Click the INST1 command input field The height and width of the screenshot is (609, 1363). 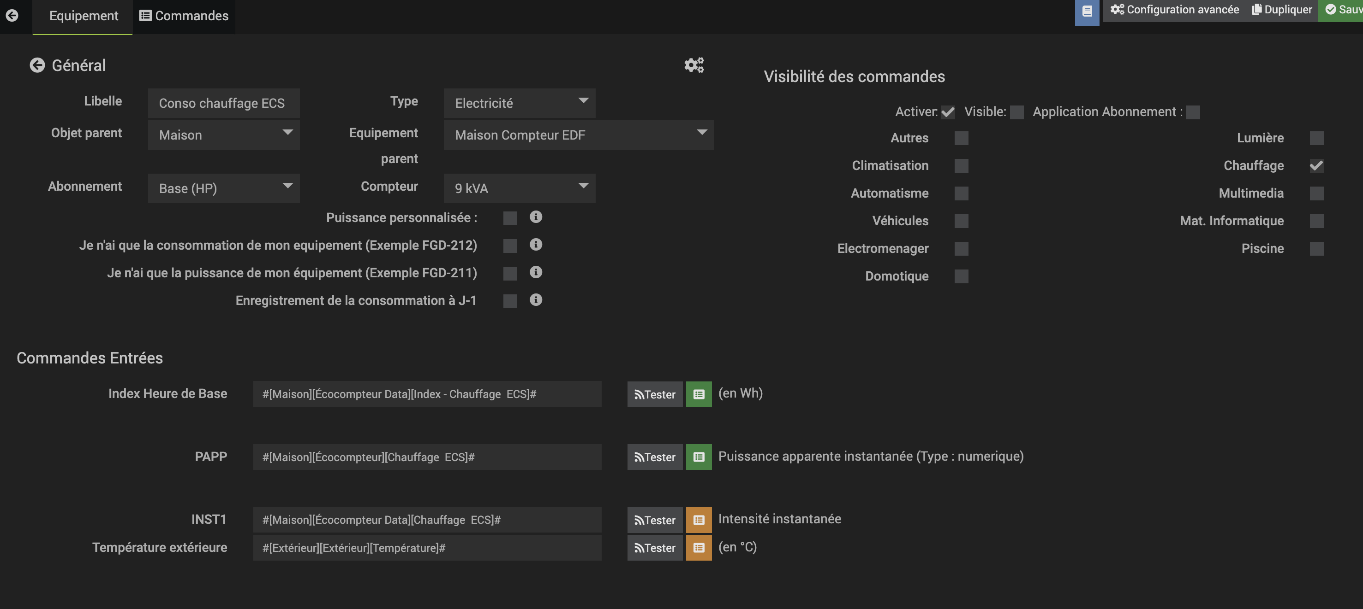(x=427, y=520)
